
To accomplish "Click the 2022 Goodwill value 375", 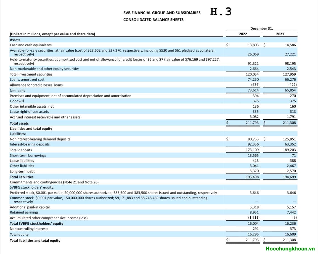I will (x=256, y=101).
